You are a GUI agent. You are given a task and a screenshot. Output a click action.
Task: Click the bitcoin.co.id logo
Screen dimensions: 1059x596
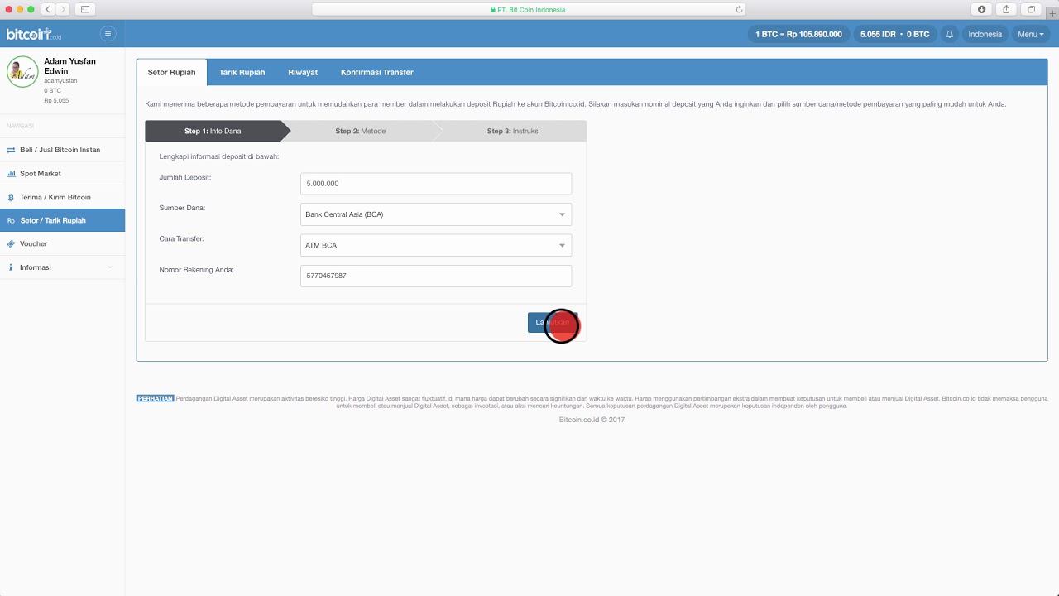click(x=34, y=34)
